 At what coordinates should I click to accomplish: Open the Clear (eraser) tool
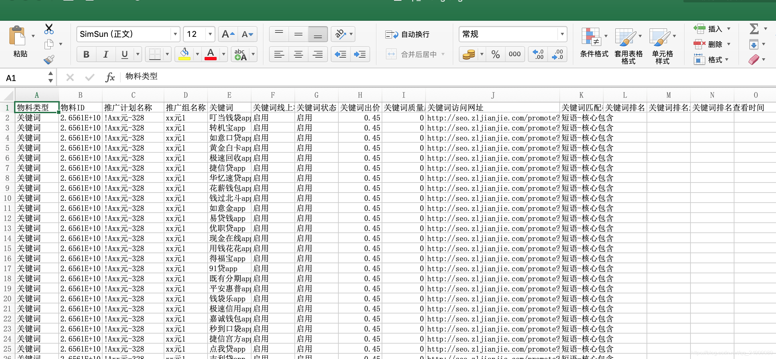[x=754, y=59]
